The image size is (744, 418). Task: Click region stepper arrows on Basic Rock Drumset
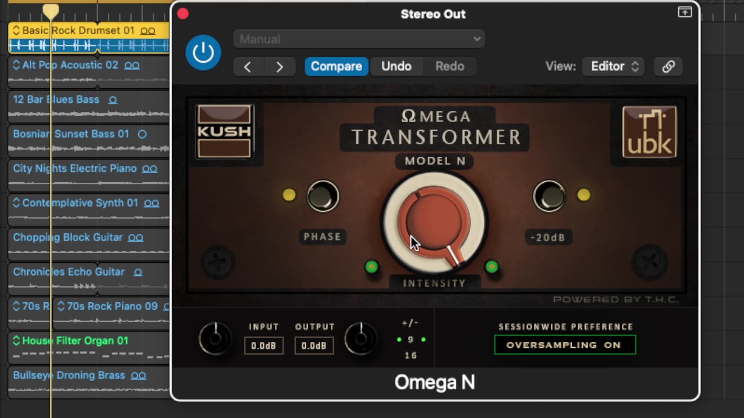point(16,31)
